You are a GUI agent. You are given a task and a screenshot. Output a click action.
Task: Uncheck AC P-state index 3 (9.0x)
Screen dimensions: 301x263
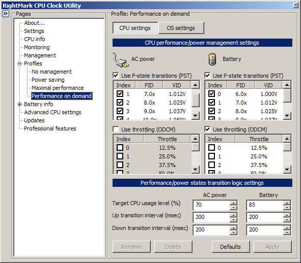point(120,111)
